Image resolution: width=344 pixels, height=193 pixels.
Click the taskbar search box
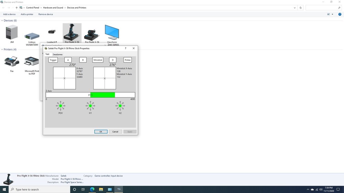click(x=39, y=190)
